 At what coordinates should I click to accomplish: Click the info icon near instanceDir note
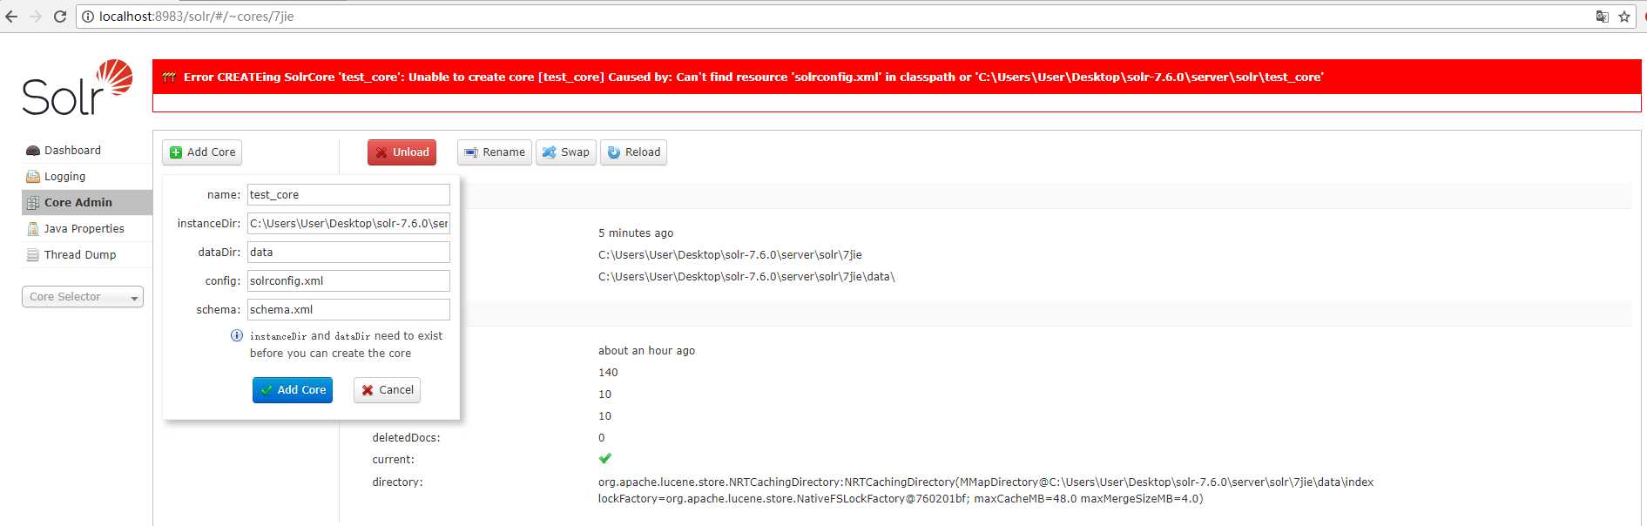[236, 335]
